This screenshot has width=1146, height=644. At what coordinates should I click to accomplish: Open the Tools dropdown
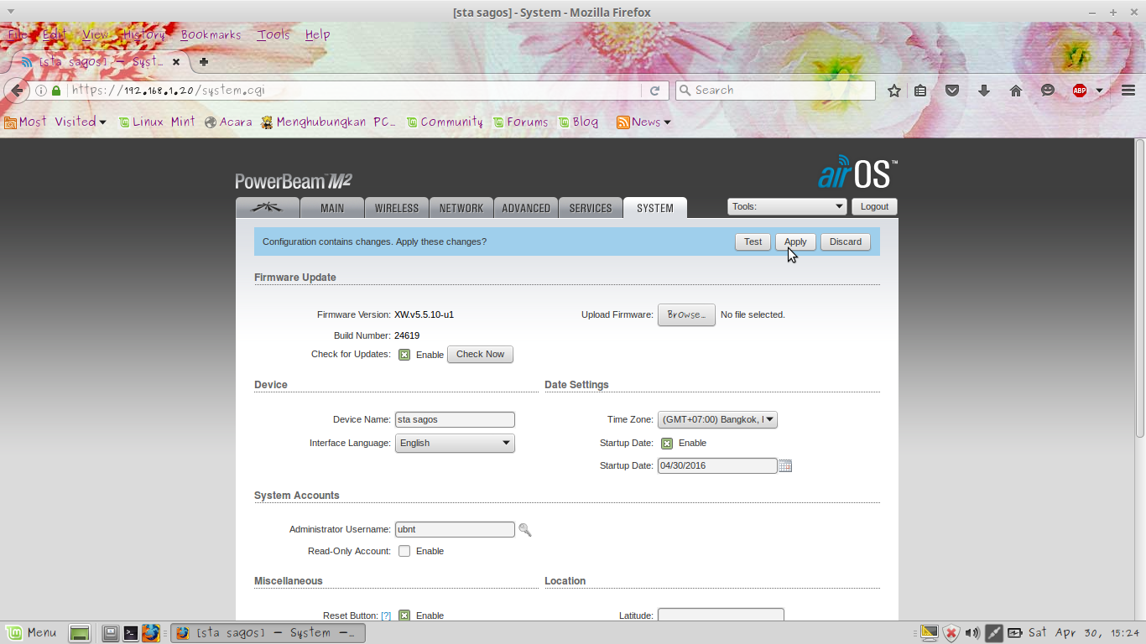click(787, 205)
